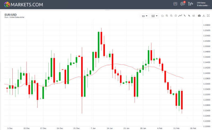
Task: Open the folder icon in the chart toolbar
Action: point(163,16)
